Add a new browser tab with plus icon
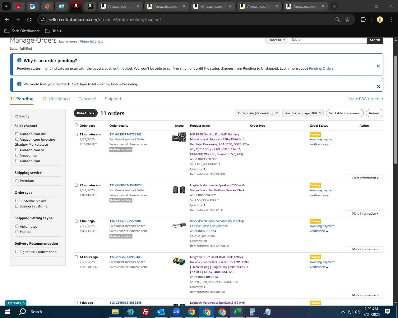 (334, 6)
